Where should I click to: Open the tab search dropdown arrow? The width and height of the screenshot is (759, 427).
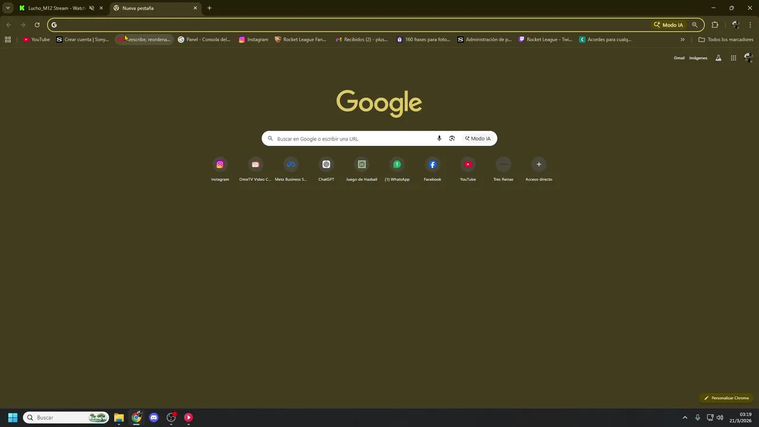tap(8, 8)
